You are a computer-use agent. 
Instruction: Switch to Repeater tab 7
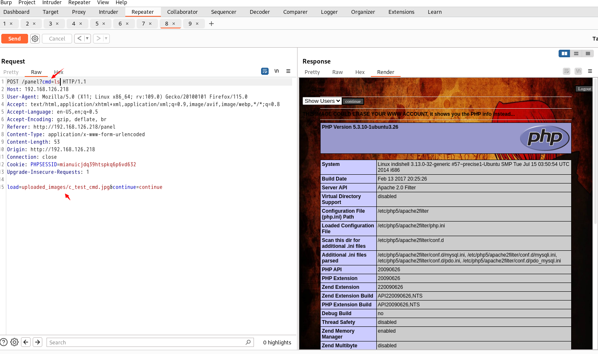pos(143,24)
